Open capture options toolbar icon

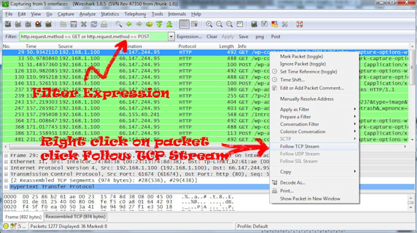tap(18, 24)
